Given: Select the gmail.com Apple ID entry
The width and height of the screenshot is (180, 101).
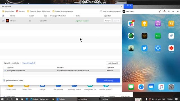Looking at the screenshot, I should coord(16,70).
